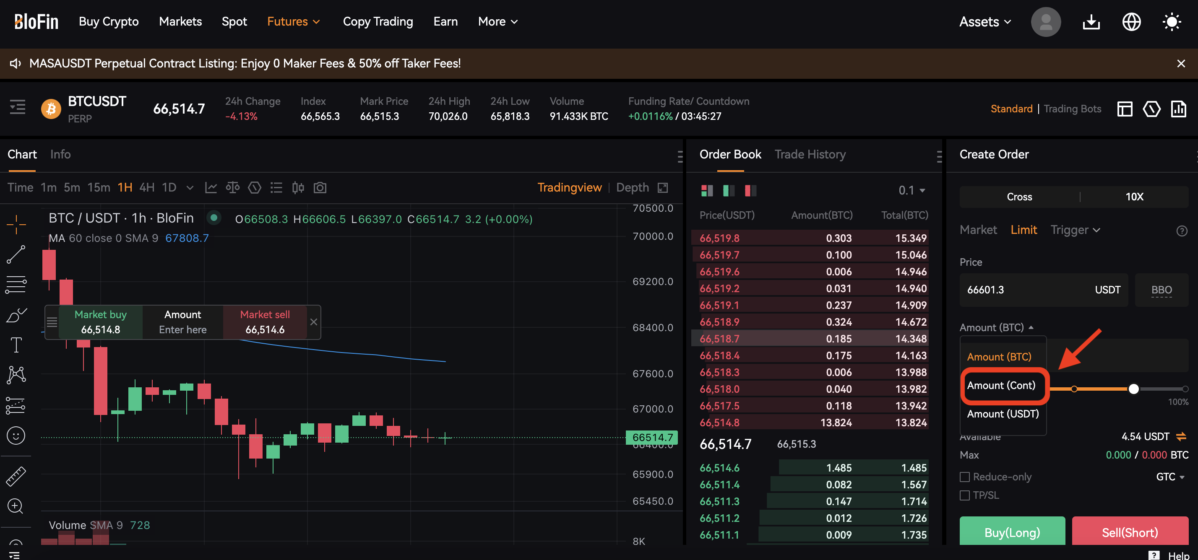Expand the More menu
This screenshot has width=1198, height=560.
[497, 21]
